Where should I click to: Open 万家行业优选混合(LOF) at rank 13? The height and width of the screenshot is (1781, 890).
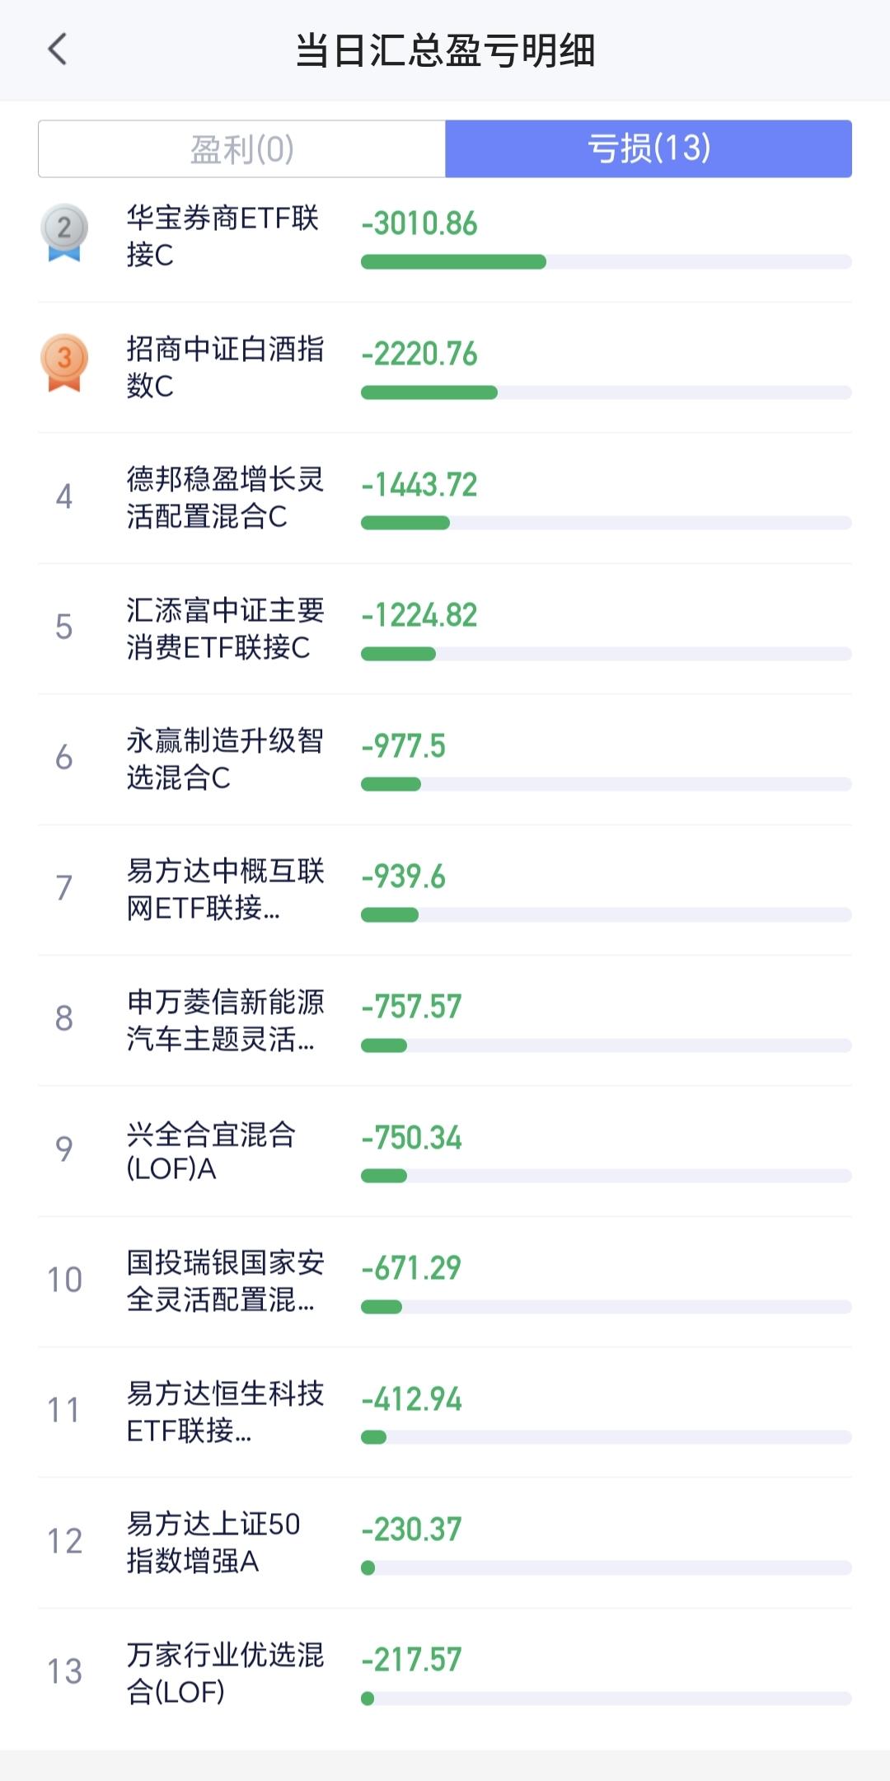click(x=445, y=1674)
